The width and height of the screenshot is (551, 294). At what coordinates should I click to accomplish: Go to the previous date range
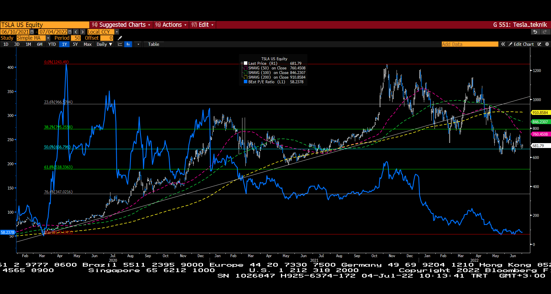click(x=76, y=32)
